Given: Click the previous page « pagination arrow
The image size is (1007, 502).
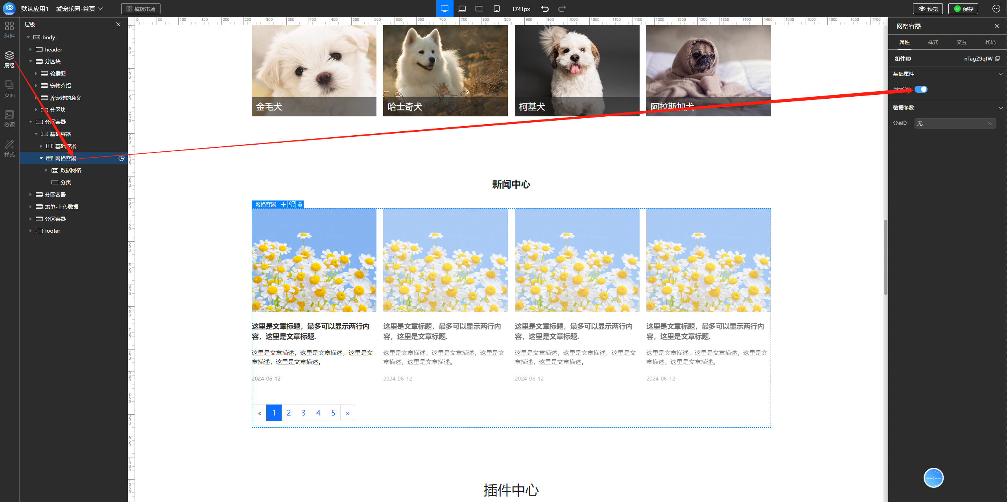Looking at the screenshot, I should tap(259, 413).
